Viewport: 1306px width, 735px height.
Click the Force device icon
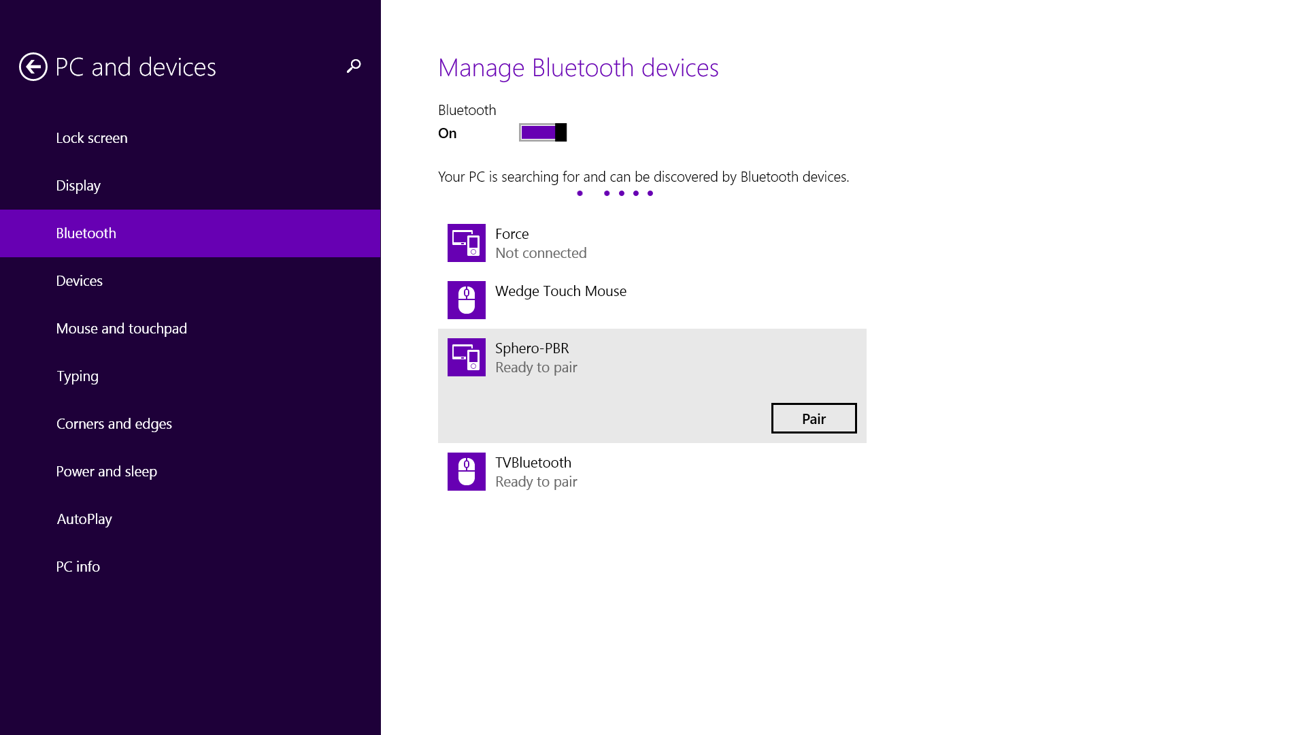[467, 243]
